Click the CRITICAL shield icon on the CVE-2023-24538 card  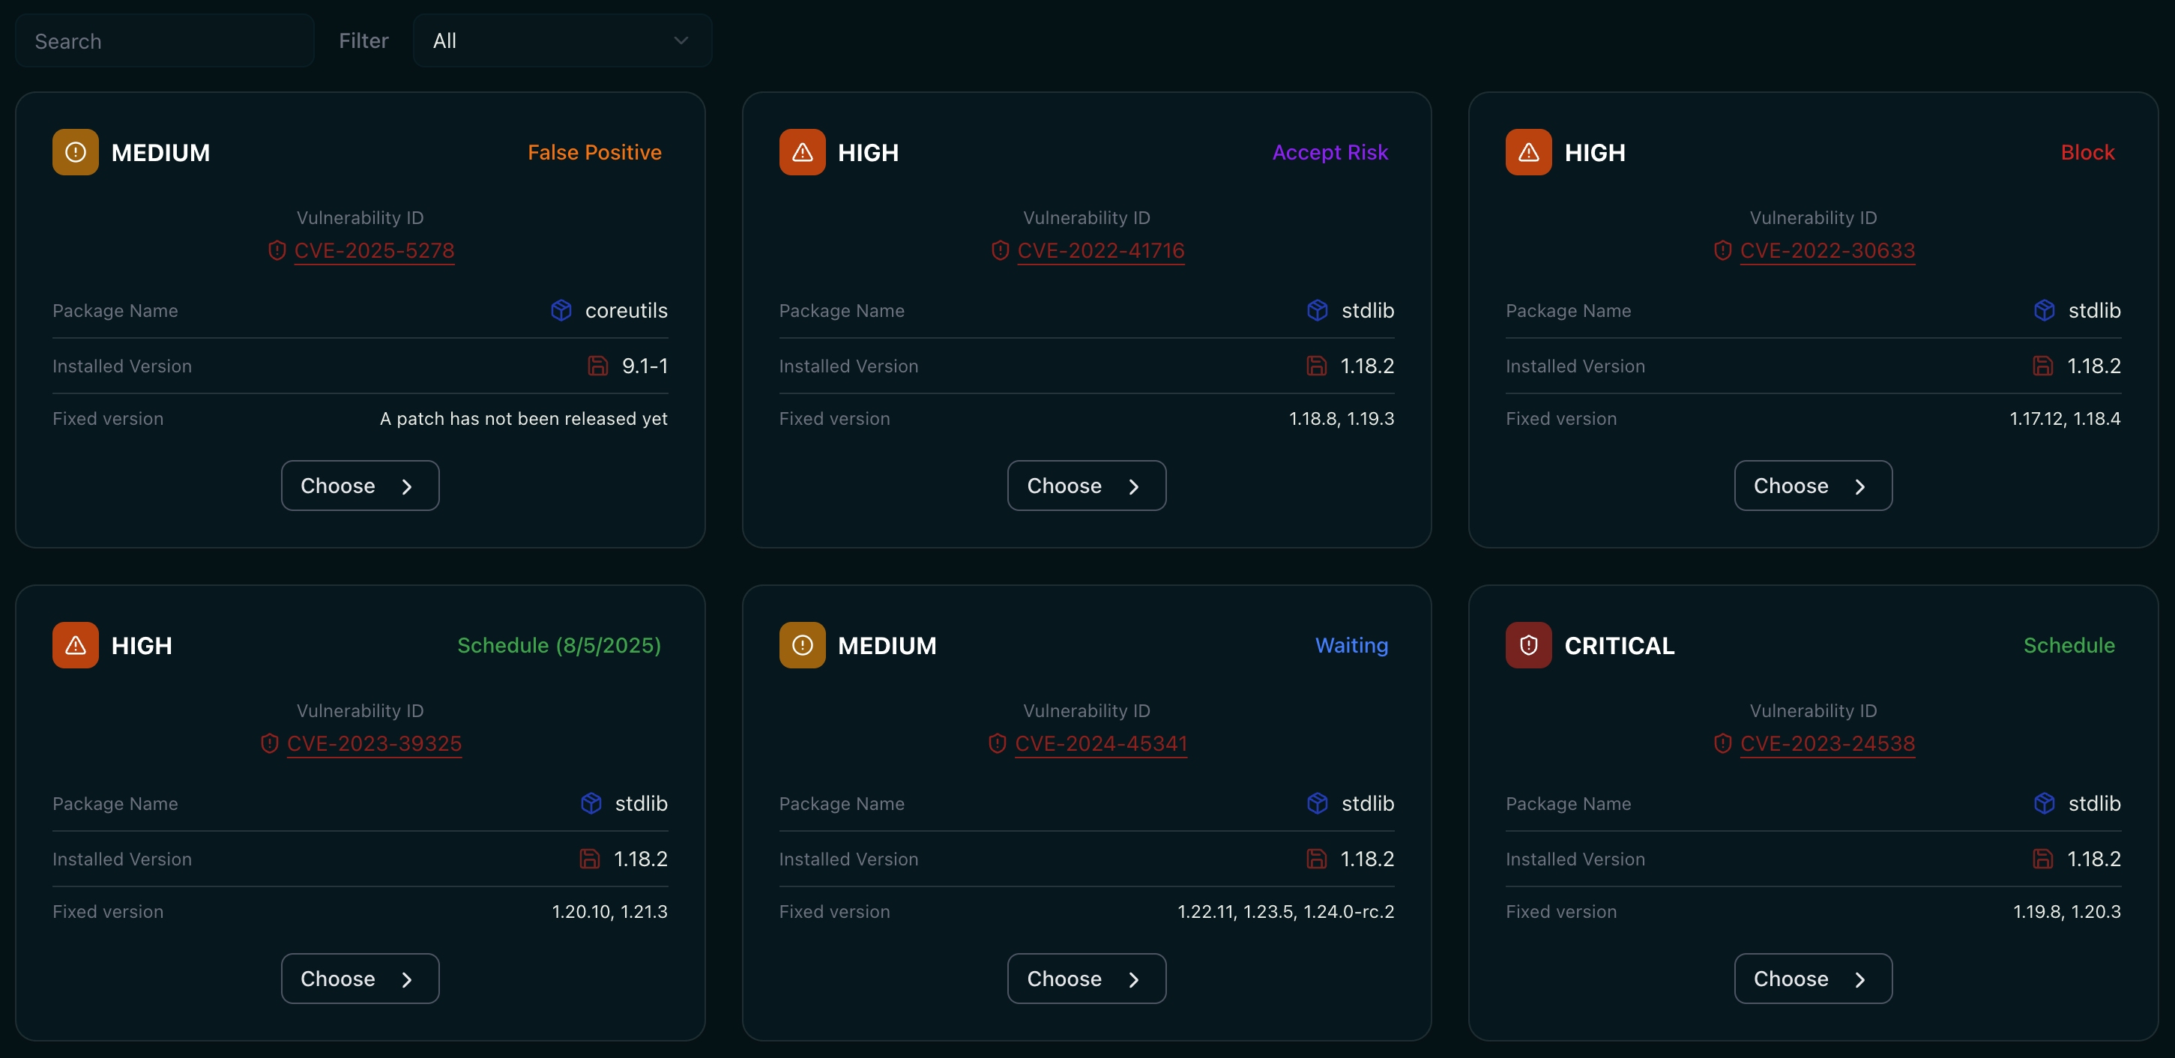tap(1527, 645)
